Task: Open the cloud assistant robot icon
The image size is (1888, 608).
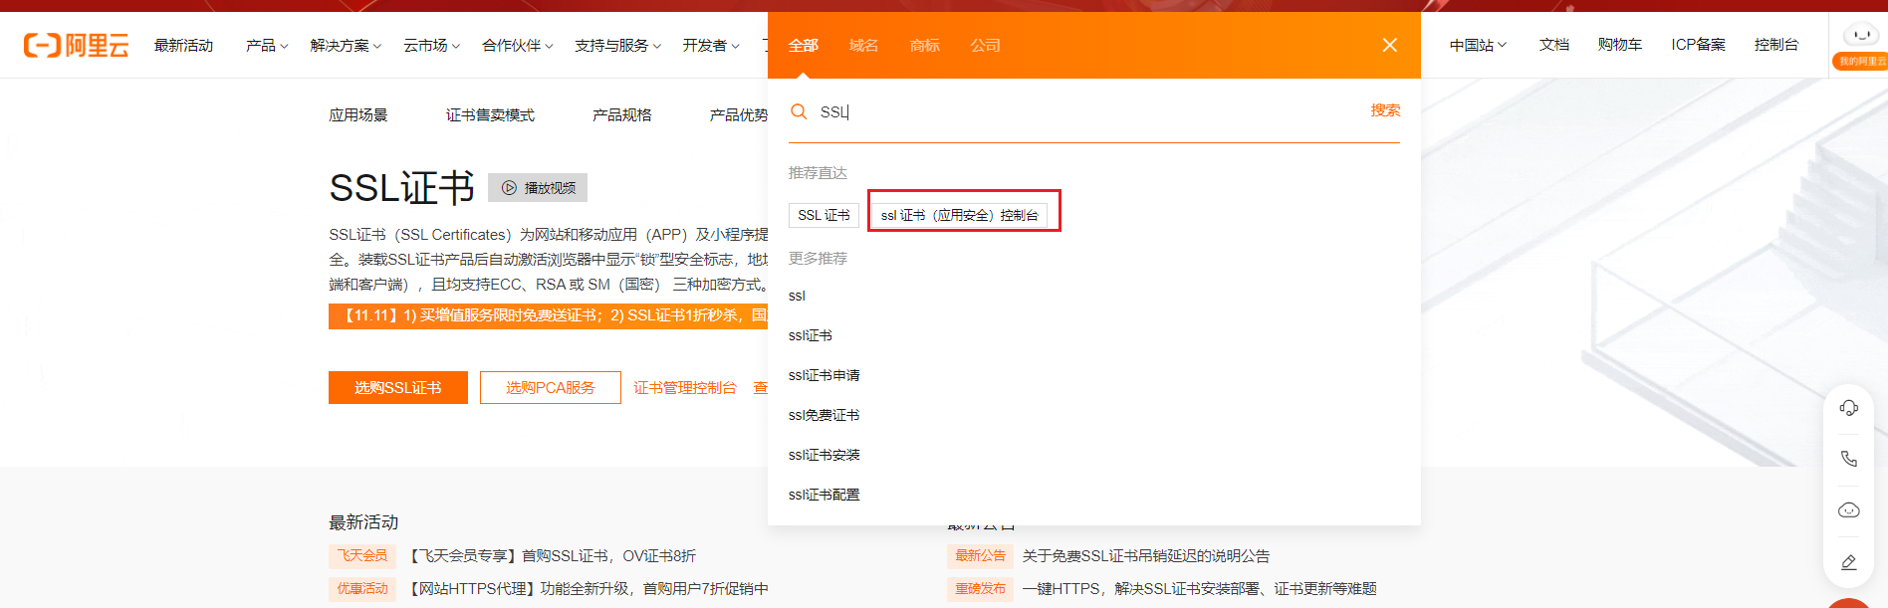Action: click(1849, 510)
